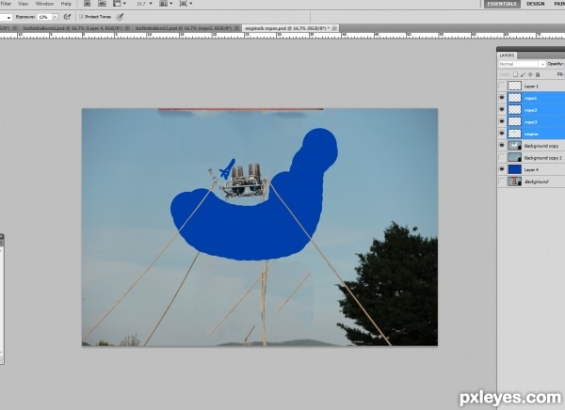The width and height of the screenshot is (565, 410).
Task: Select the rope1 layer thumbnail
Action: point(514,98)
